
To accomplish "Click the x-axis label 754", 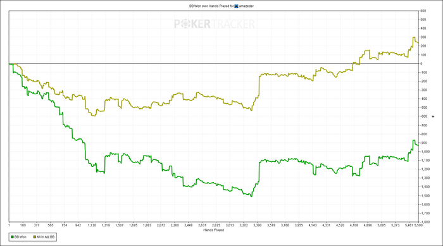I will pos(65,225).
